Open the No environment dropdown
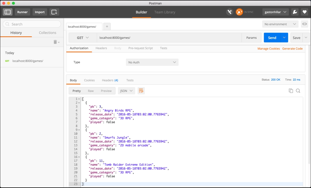The image size is (311, 188). pyautogui.click(x=280, y=24)
